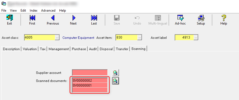Switch to the Disposal tab
This screenshot has height=100, width=239.
106,49
